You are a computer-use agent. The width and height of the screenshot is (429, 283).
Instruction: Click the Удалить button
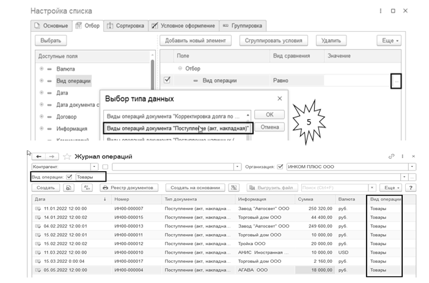pyautogui.click(x=331, y=40)
